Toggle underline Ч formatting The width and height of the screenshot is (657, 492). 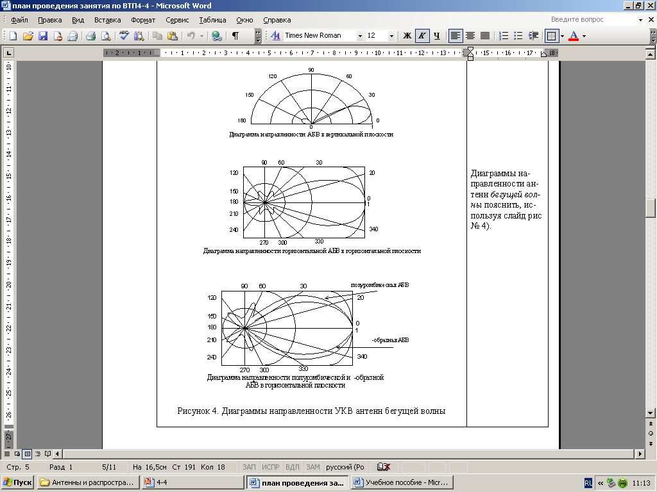(x=437, y=36)
